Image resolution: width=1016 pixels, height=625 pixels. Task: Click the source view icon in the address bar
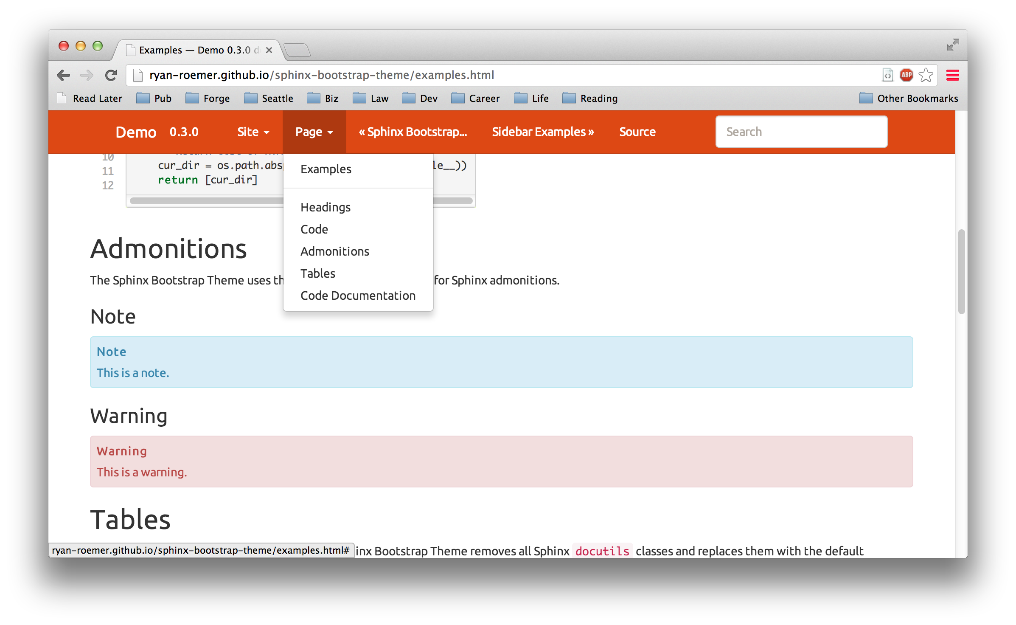pos(888,75)
